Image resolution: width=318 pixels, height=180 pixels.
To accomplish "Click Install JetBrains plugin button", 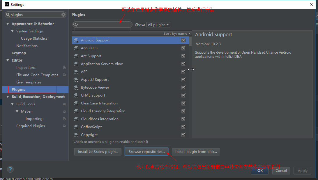I will (98, 152).
